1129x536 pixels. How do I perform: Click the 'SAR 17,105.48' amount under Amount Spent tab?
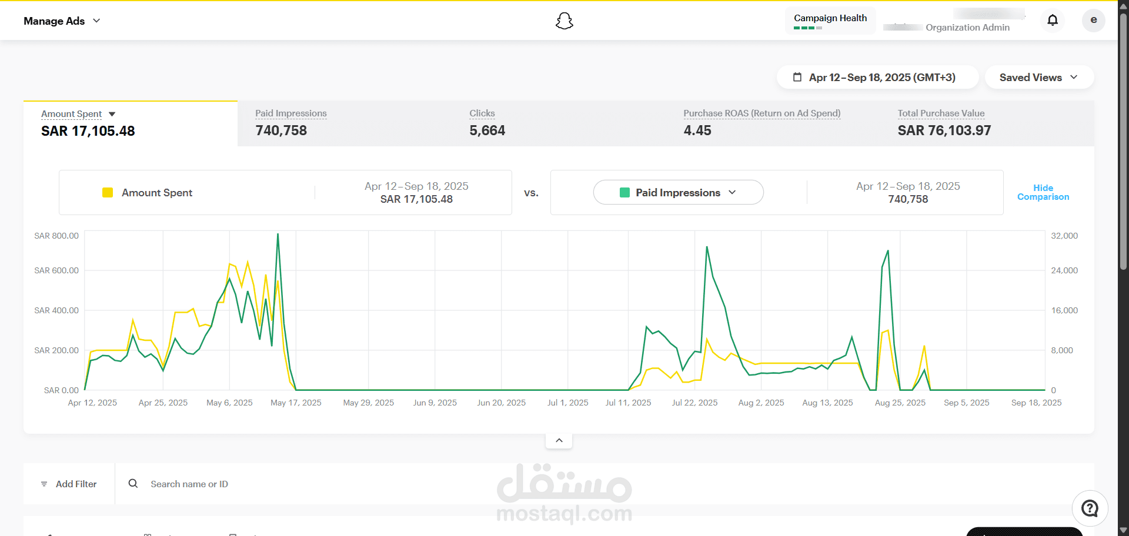[x=88, y=131]
